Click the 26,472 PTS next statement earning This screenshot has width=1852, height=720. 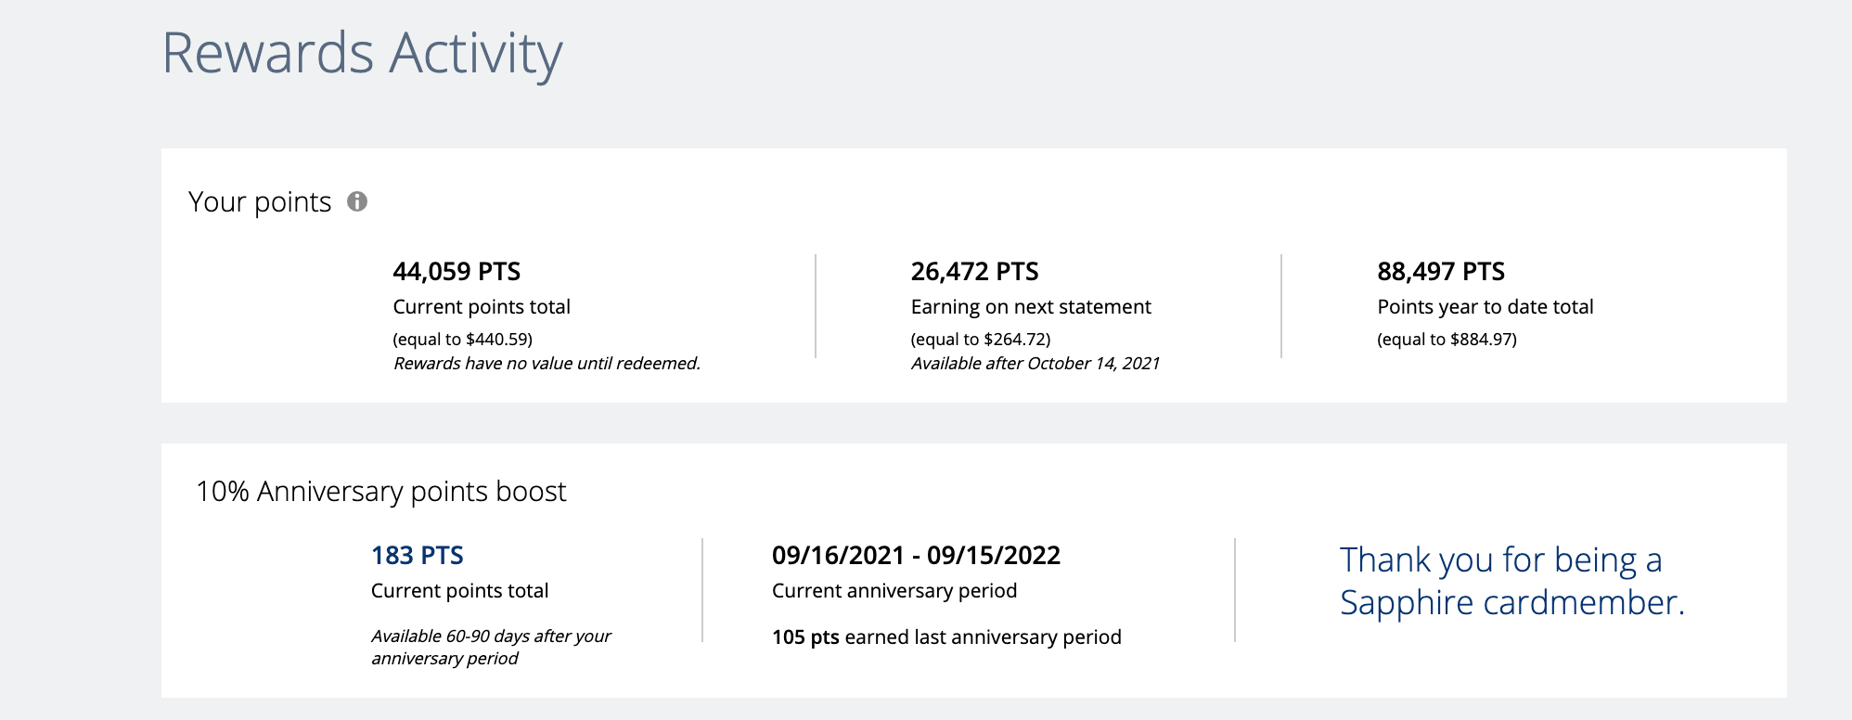point(974,272)
